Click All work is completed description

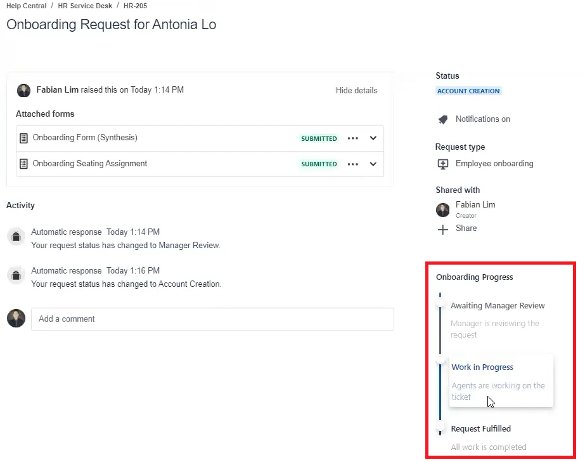[489, 447]
